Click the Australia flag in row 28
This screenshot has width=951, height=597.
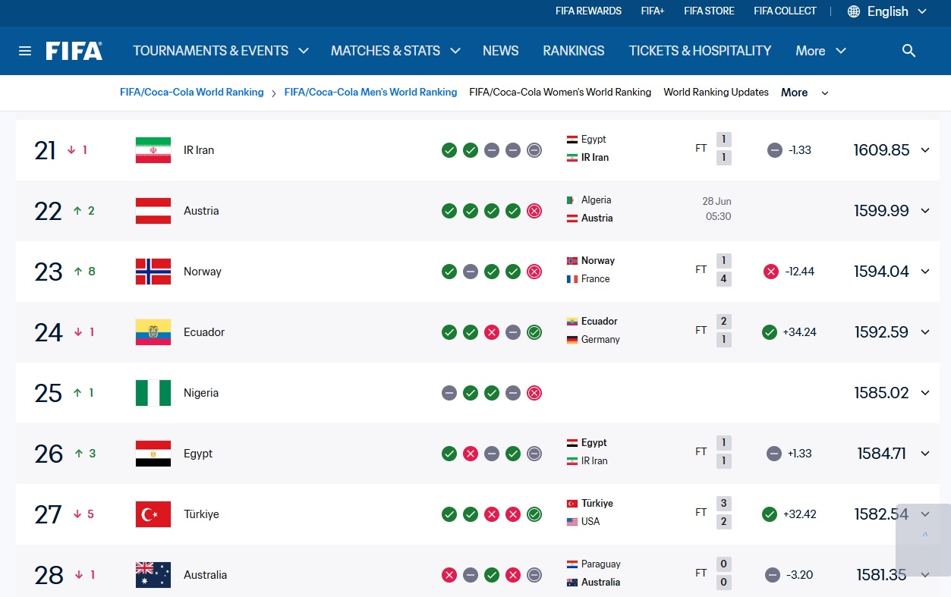[x=153, y=575]
